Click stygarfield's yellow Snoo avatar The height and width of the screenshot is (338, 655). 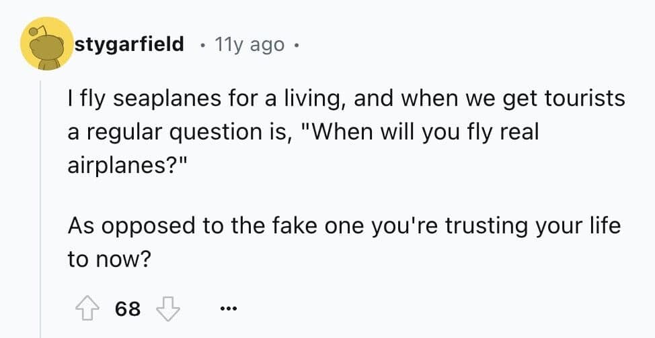[46, 44]
